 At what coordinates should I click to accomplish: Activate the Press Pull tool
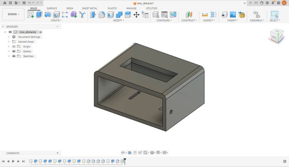[93, 15]
